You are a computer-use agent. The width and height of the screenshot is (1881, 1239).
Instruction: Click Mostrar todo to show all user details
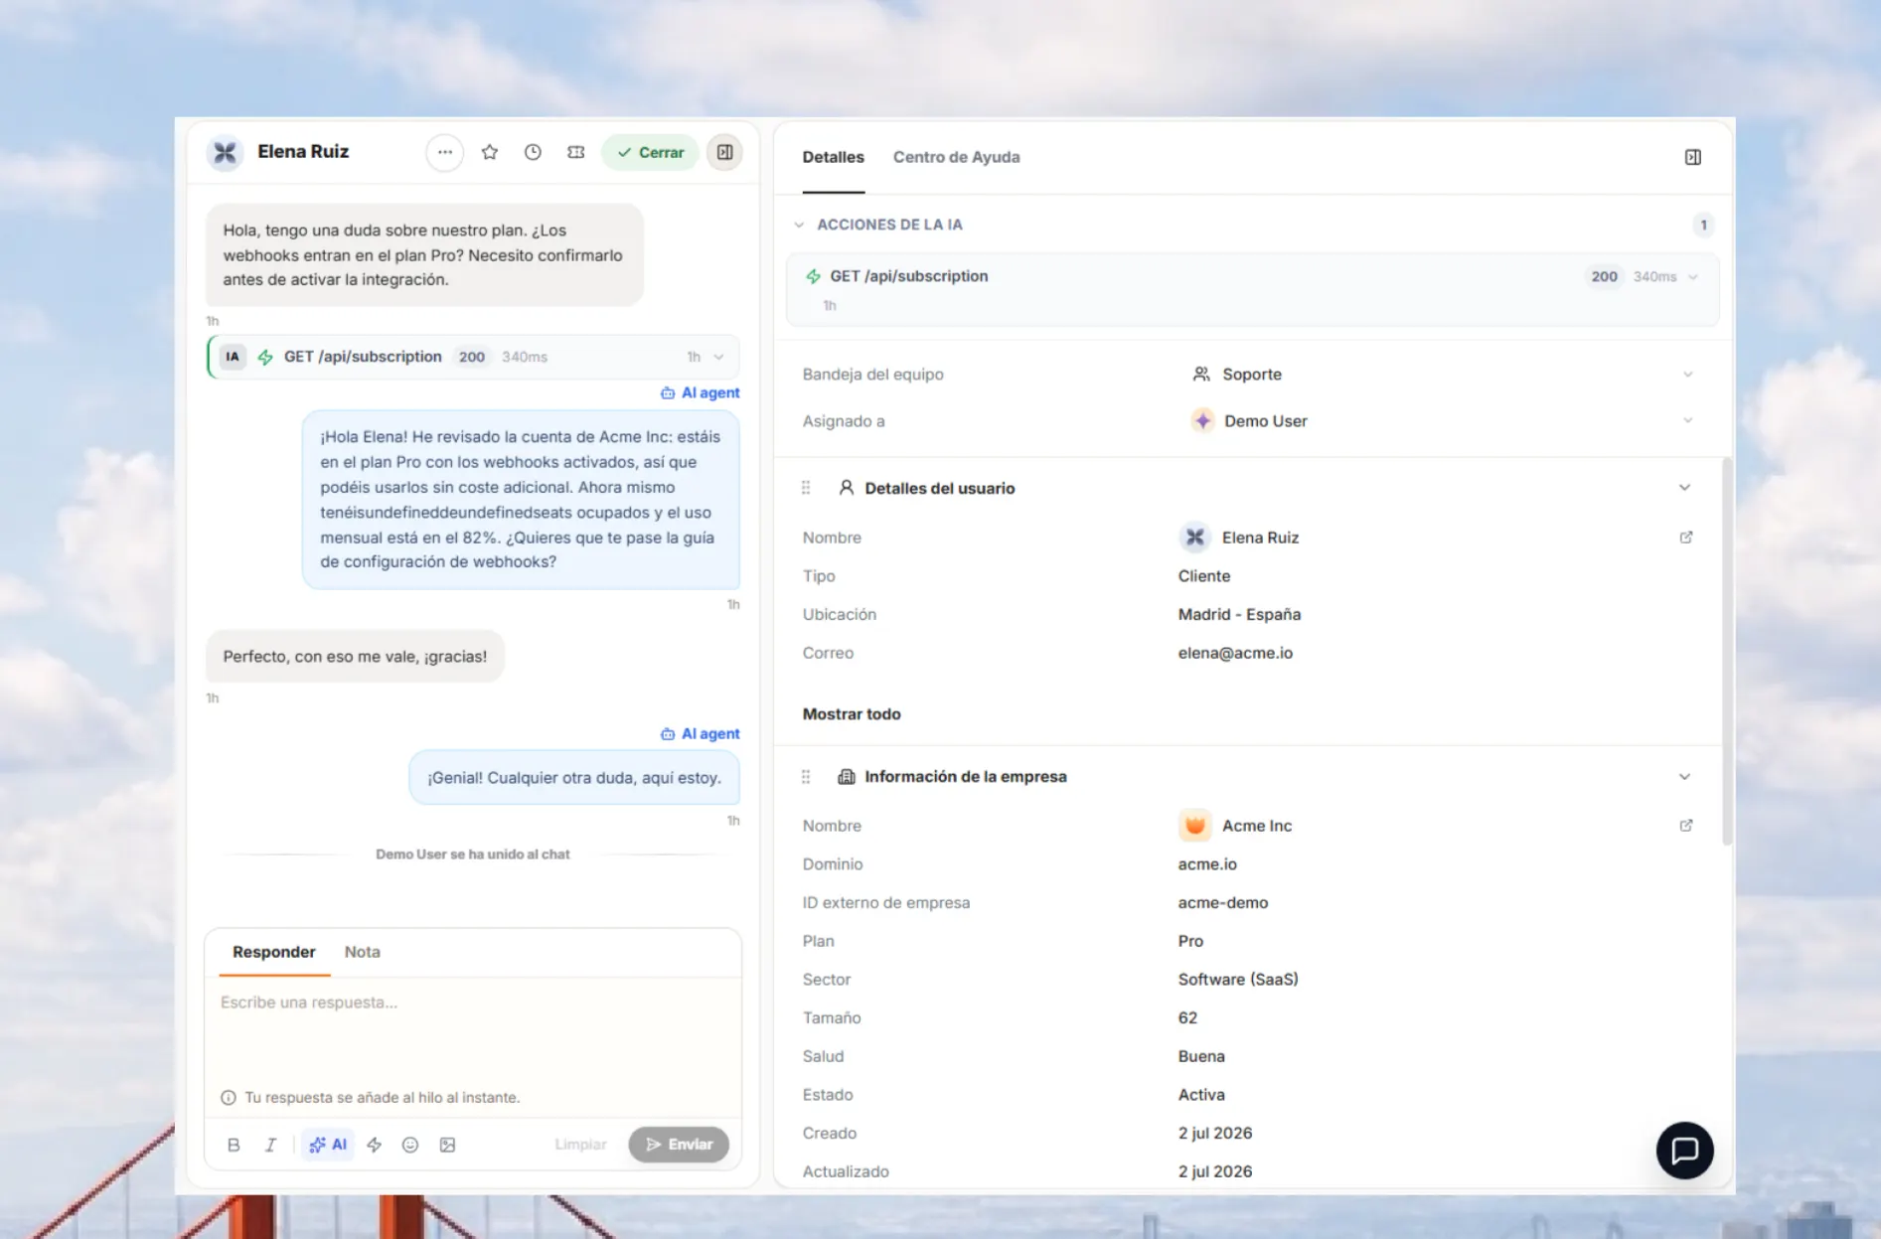pyautogui.click(x=852, y=714)
